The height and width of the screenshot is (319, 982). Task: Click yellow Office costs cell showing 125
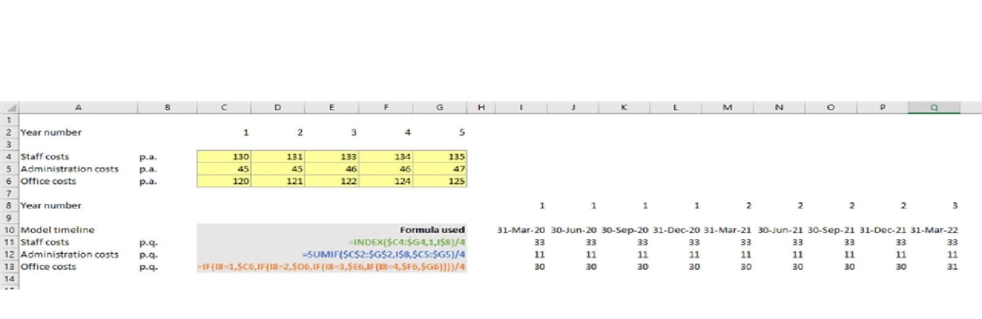[x=440, y=181]
